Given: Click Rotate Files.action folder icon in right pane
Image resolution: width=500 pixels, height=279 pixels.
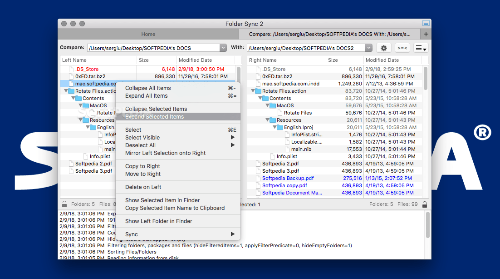Looking at the screenshot, I should click(x=258, y=91).
